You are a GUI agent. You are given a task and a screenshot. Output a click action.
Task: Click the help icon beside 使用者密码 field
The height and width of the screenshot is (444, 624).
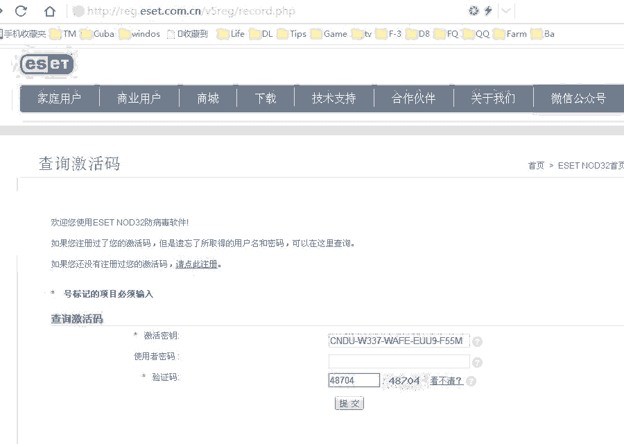click(477, 362)
